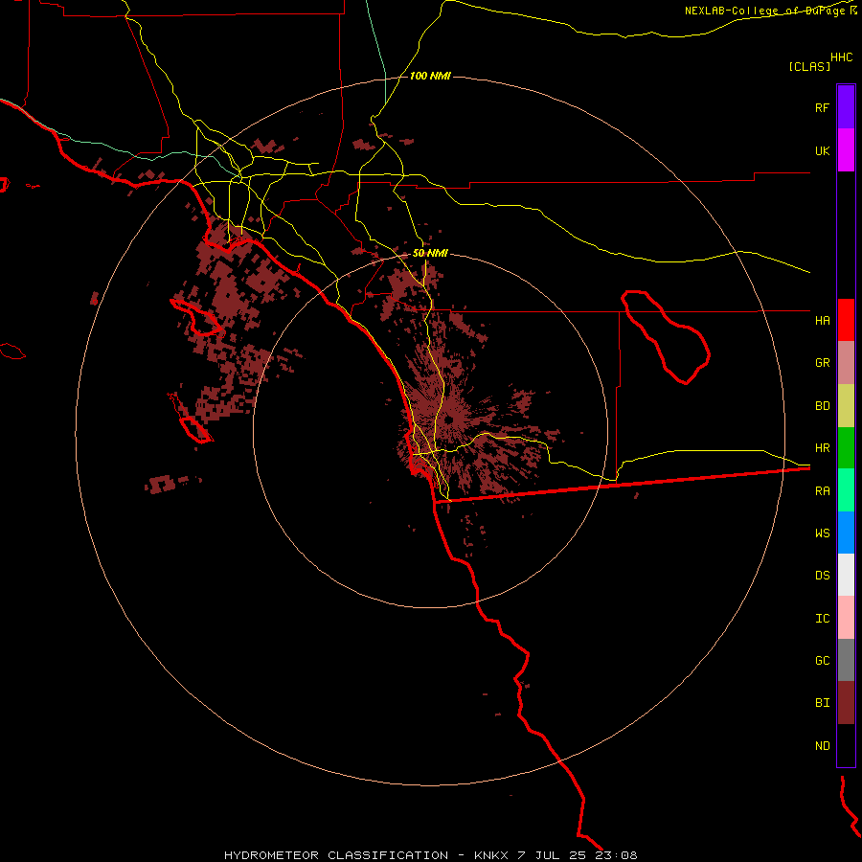Click the HR legend label
862x862 pixels.
tap(822, 448)
